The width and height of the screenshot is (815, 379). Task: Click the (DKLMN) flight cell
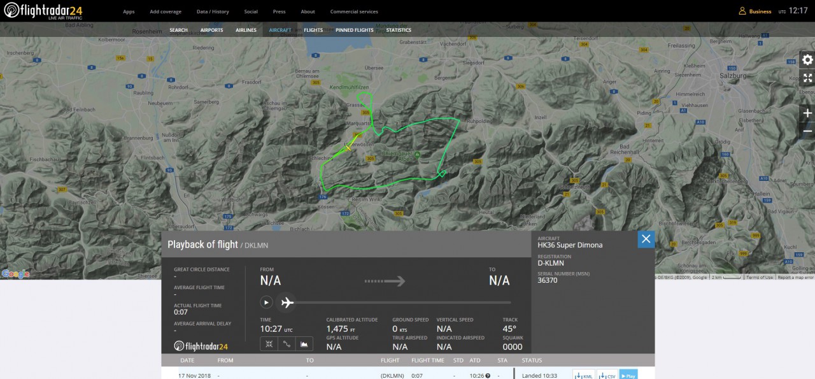392,376
